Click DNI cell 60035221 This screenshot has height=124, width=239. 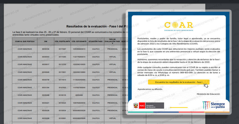pyautogui.click(x=46, y=103)
